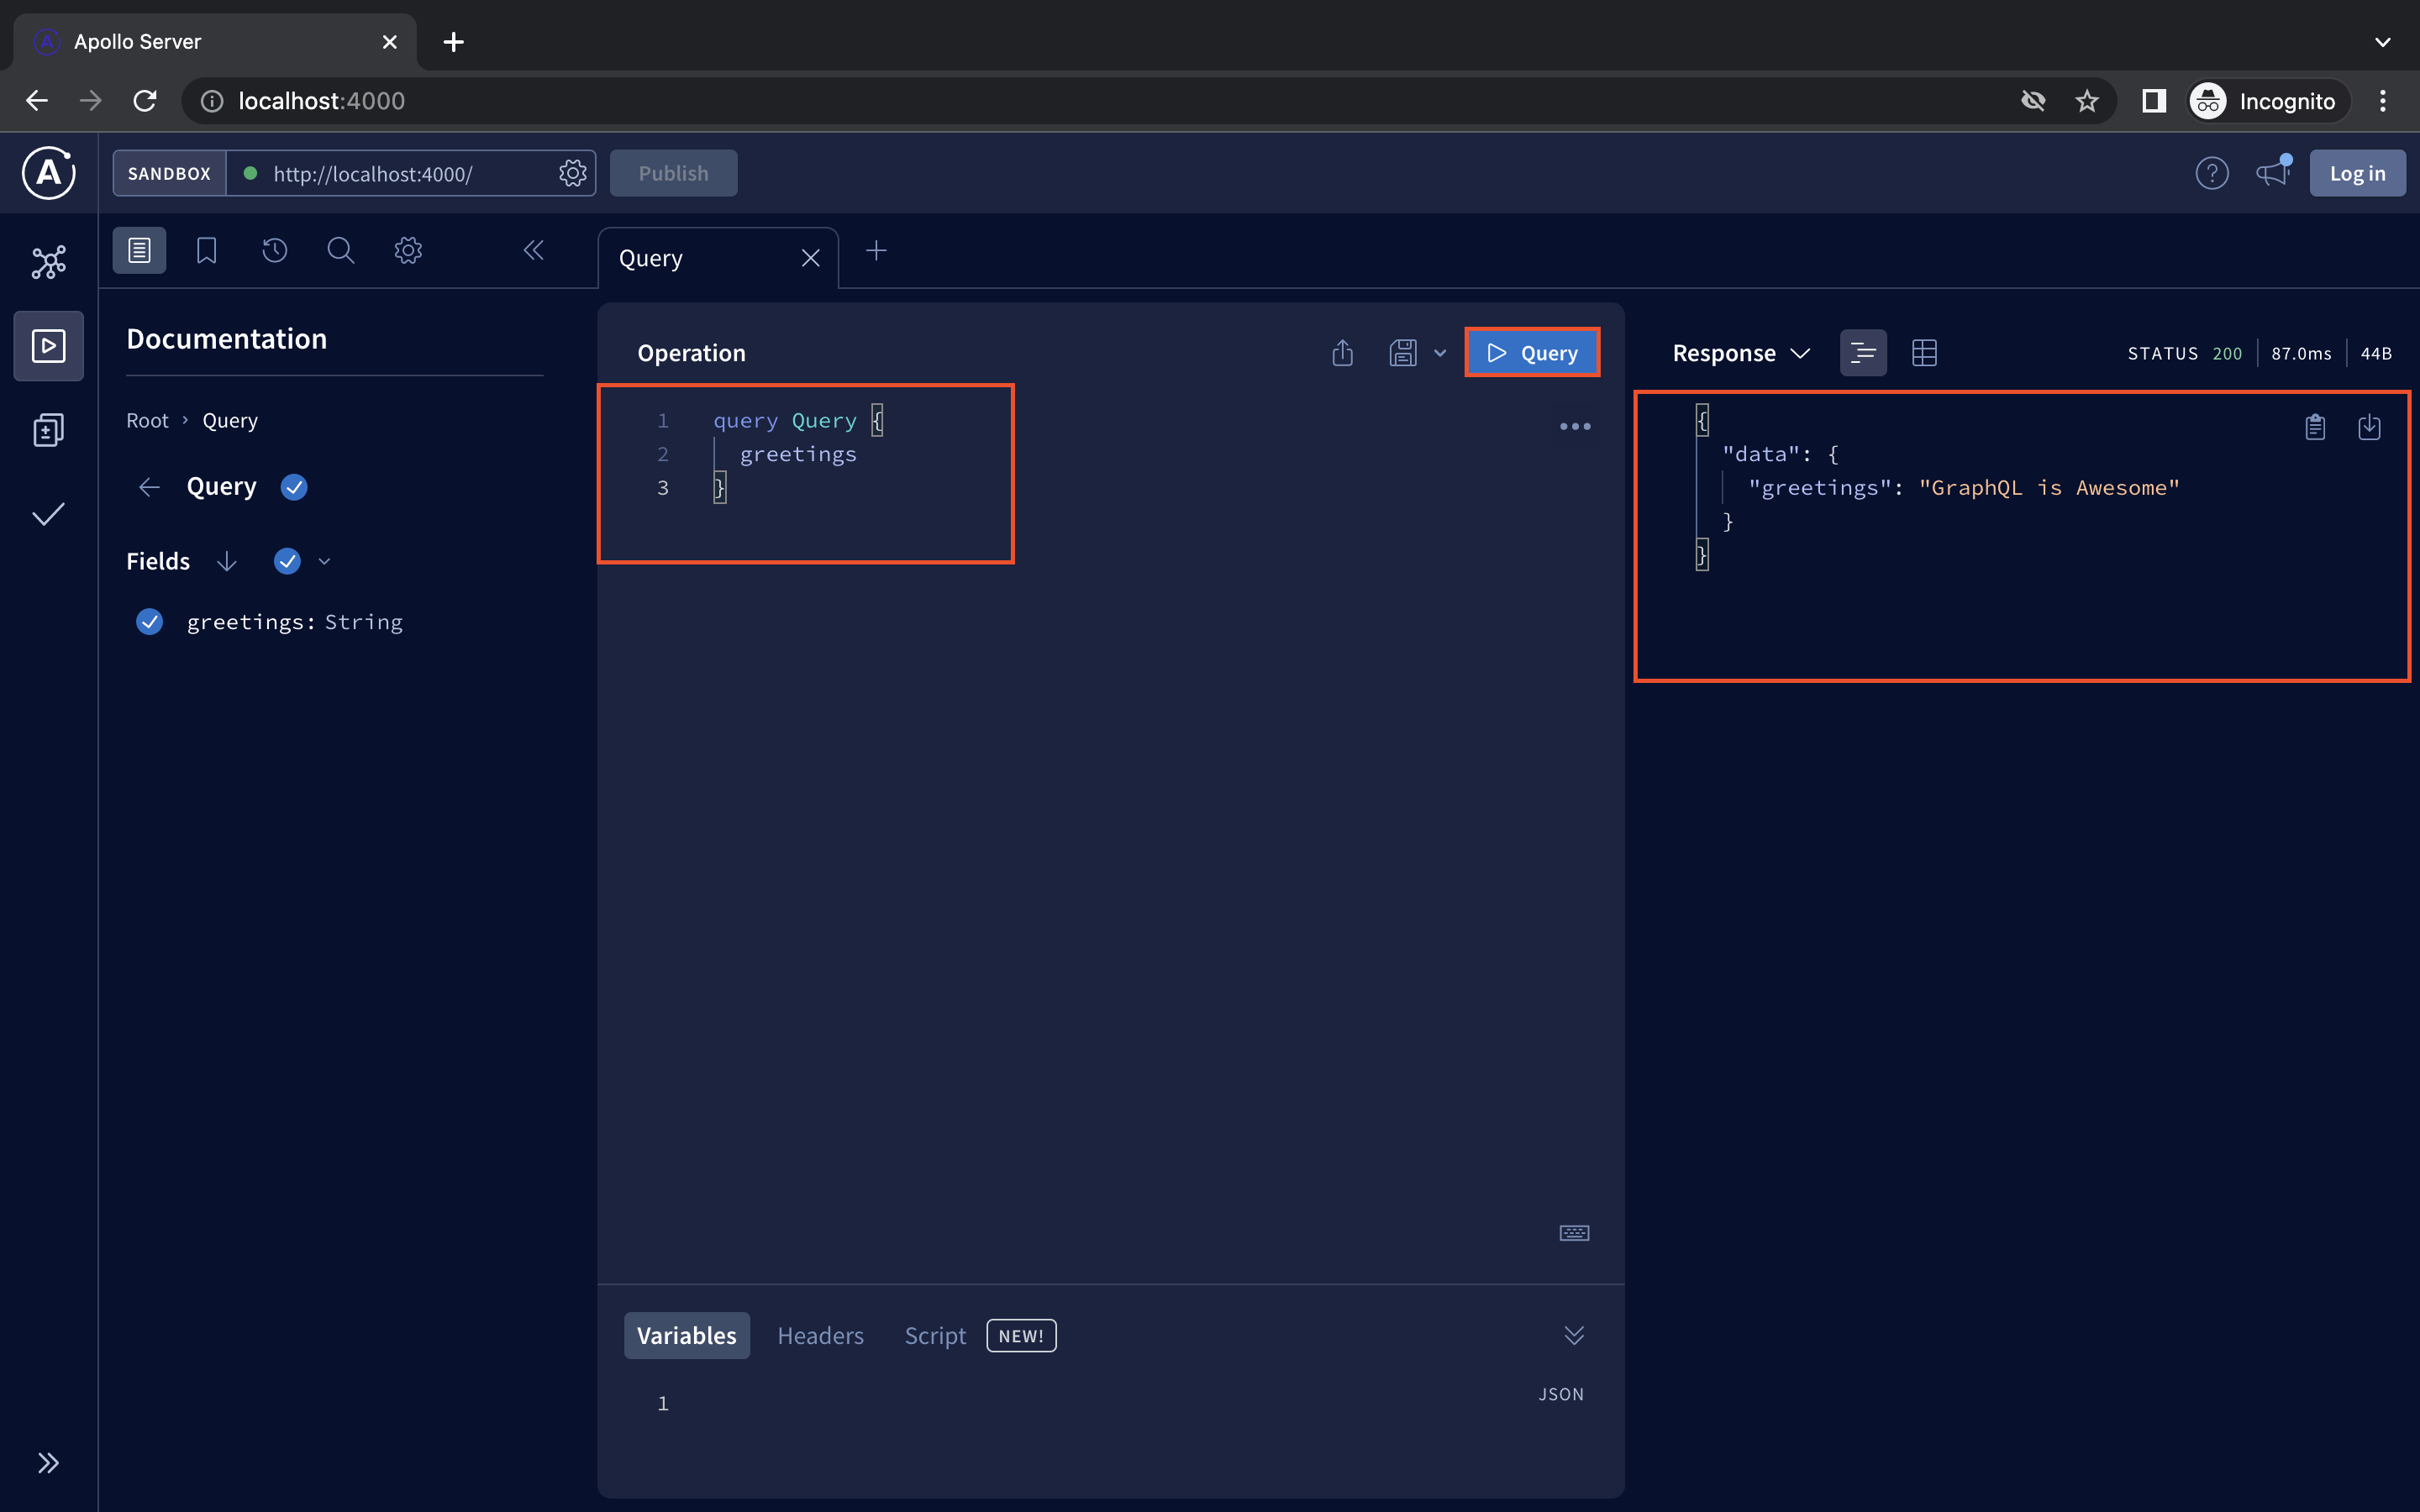Select the Documentation panel icon
The width and height of the screenshot is (2420, 1512).
[139, 250]
